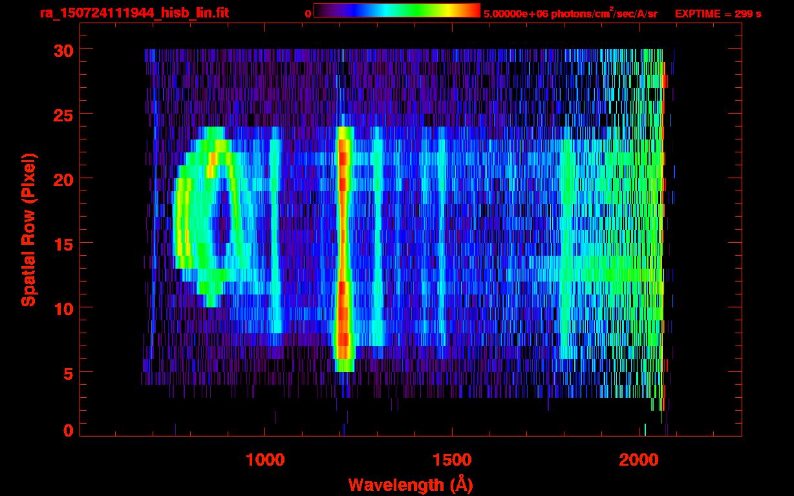Click the colorbar minimum label 0
Image resolution: width=794 pixels, height=496 pixels.
[x=308, y=14]
